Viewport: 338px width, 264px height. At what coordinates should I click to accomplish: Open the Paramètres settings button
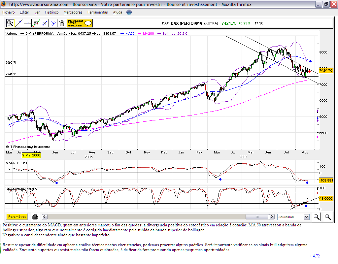[17, 216]
